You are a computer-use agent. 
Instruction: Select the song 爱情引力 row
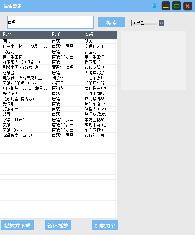(x=59, y=104)
